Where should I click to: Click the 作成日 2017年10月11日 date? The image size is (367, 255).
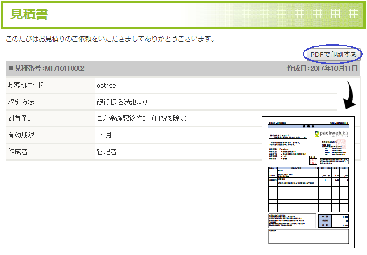coord(322,68)
